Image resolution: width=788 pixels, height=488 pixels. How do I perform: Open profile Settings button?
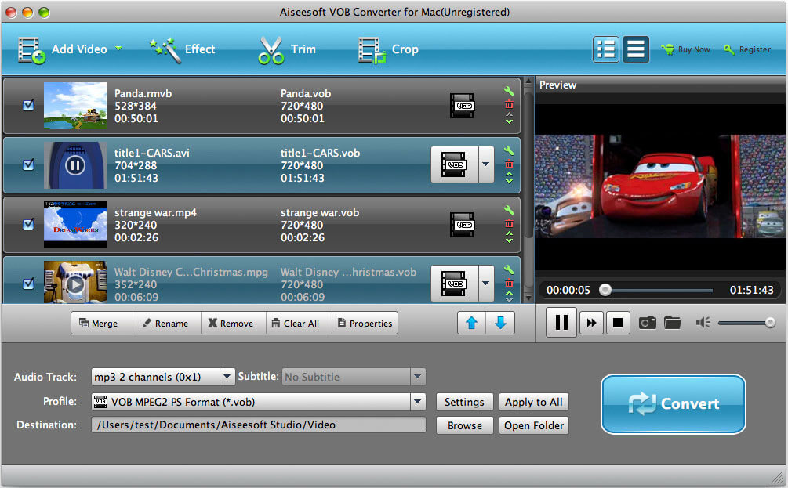click(x=464, y=402)
